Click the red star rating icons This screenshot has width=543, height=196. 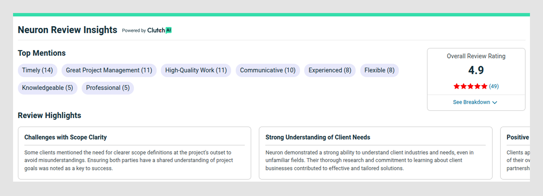coord(470,86)
